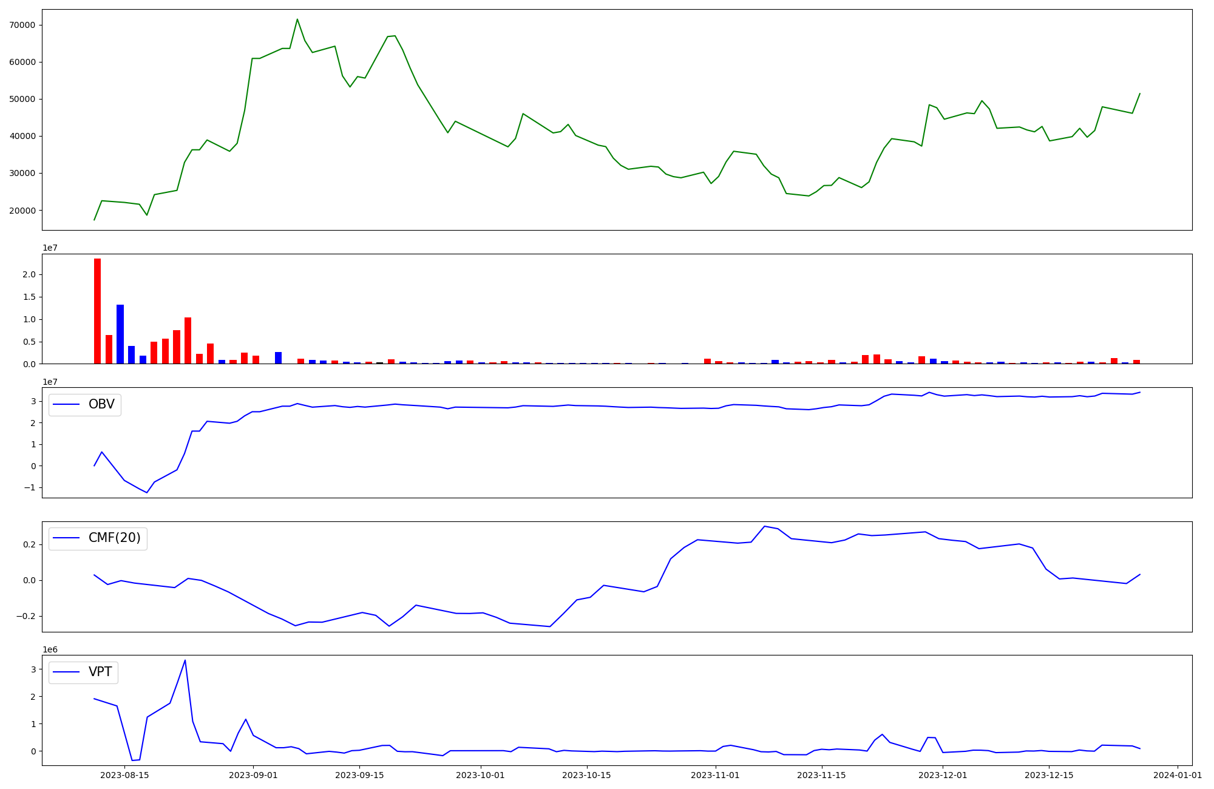Click the tallest red volume bar

click(x=97, y=311)
